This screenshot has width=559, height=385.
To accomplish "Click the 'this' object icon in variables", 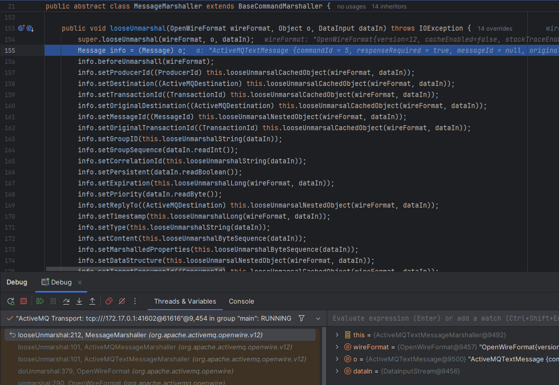I will click(x=348, y=335).
